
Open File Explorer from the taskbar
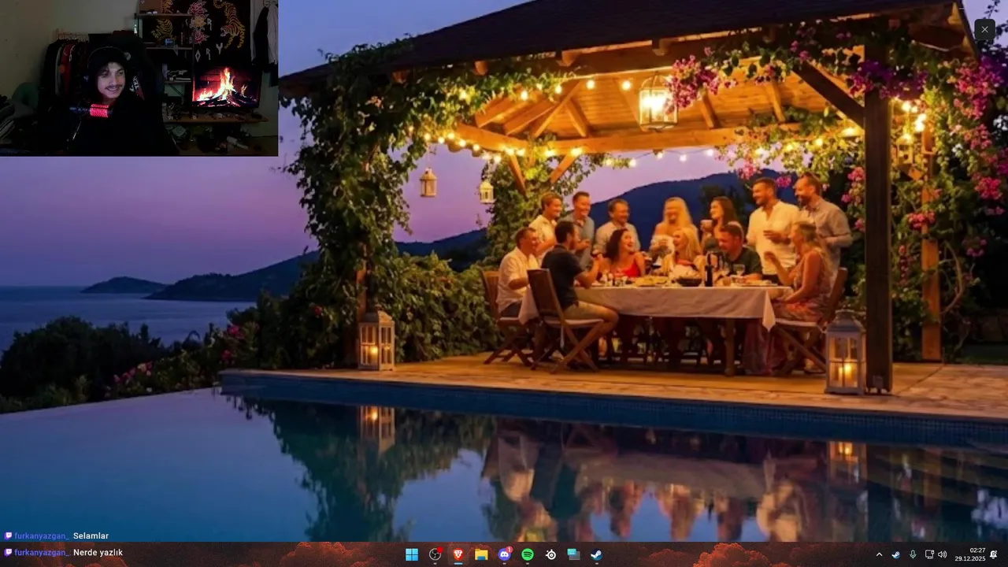pyautogui.click(x=481, y=554)
